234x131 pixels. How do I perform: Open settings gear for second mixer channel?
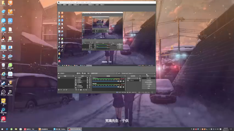[123, 87]
